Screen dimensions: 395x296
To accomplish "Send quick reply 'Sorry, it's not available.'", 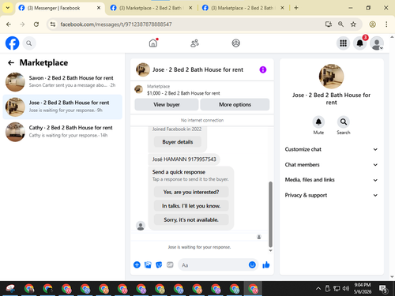I will (191, 219).
